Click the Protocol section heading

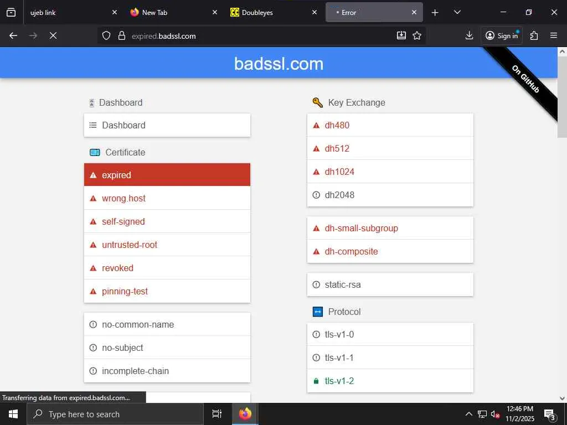(344, 312)
